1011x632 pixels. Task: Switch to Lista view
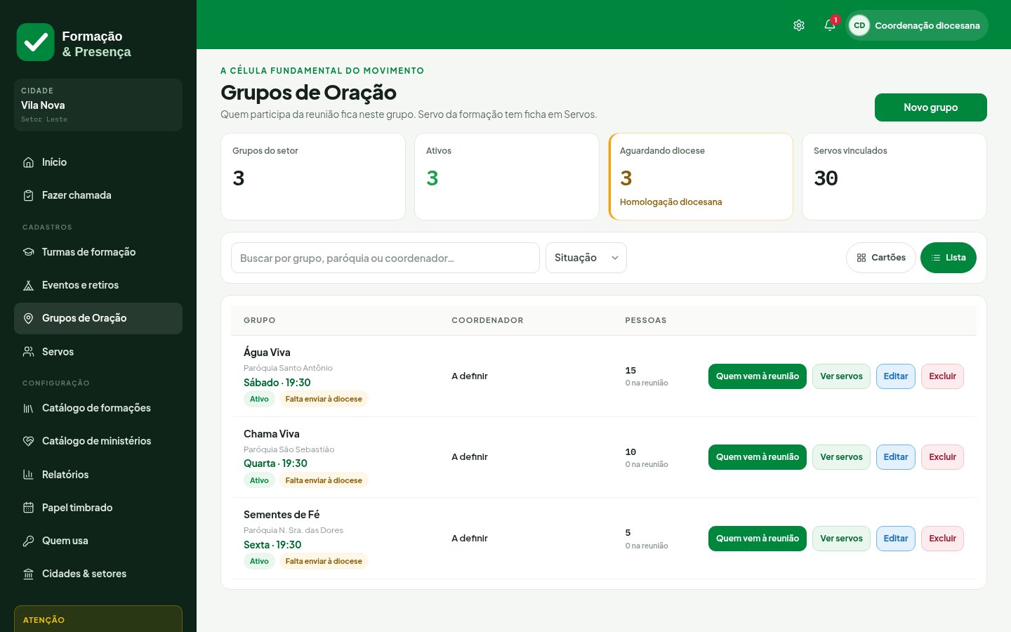point(949,258)
